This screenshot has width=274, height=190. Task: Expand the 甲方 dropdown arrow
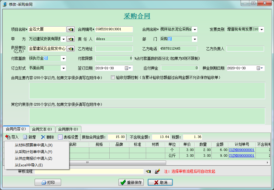click(63, 39)
